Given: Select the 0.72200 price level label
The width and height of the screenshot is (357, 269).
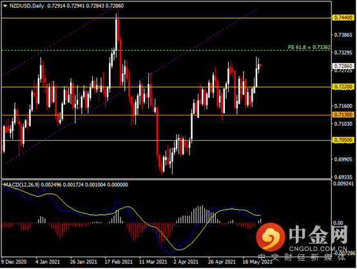Looking at the screenshot, I should (x=343, y=86).
